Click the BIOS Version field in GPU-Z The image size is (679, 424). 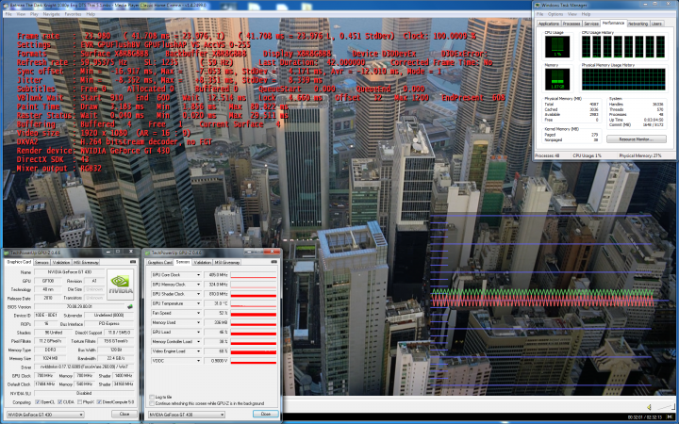79,307
